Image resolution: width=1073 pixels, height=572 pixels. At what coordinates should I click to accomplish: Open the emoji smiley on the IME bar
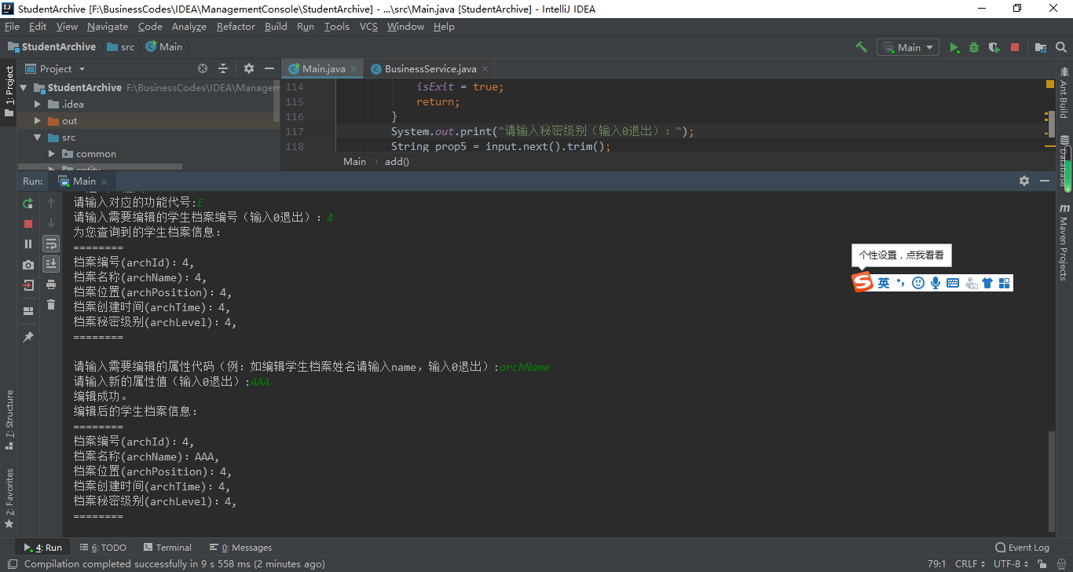point(918,283)
